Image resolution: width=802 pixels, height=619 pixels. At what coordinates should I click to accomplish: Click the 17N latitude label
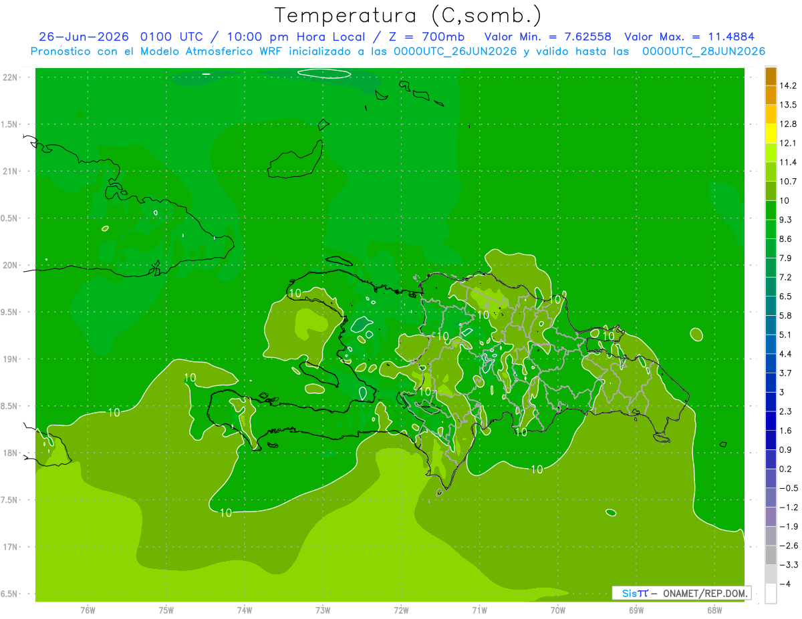point(11,547)
